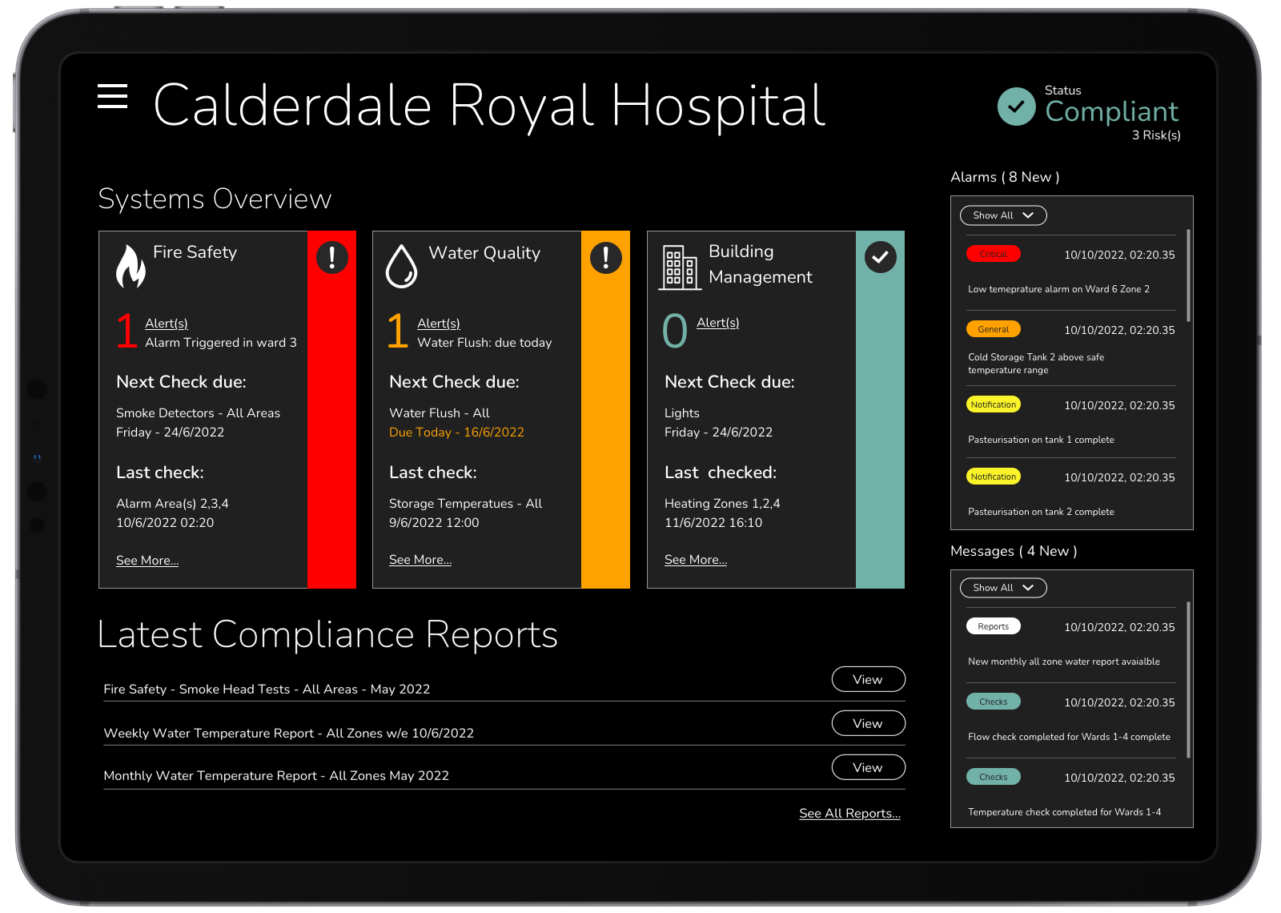Click the 'Alarms ( 8 New )' heading
Image resolution: width=1281 pixels, height=913 pixels.
pyautogui.click(x=1005, y=177)
